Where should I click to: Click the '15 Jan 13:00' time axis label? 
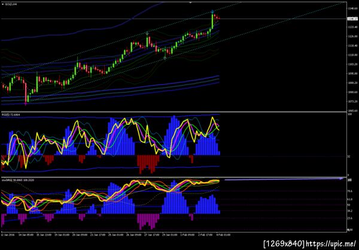pyautogui.click(x=44, y=235)
